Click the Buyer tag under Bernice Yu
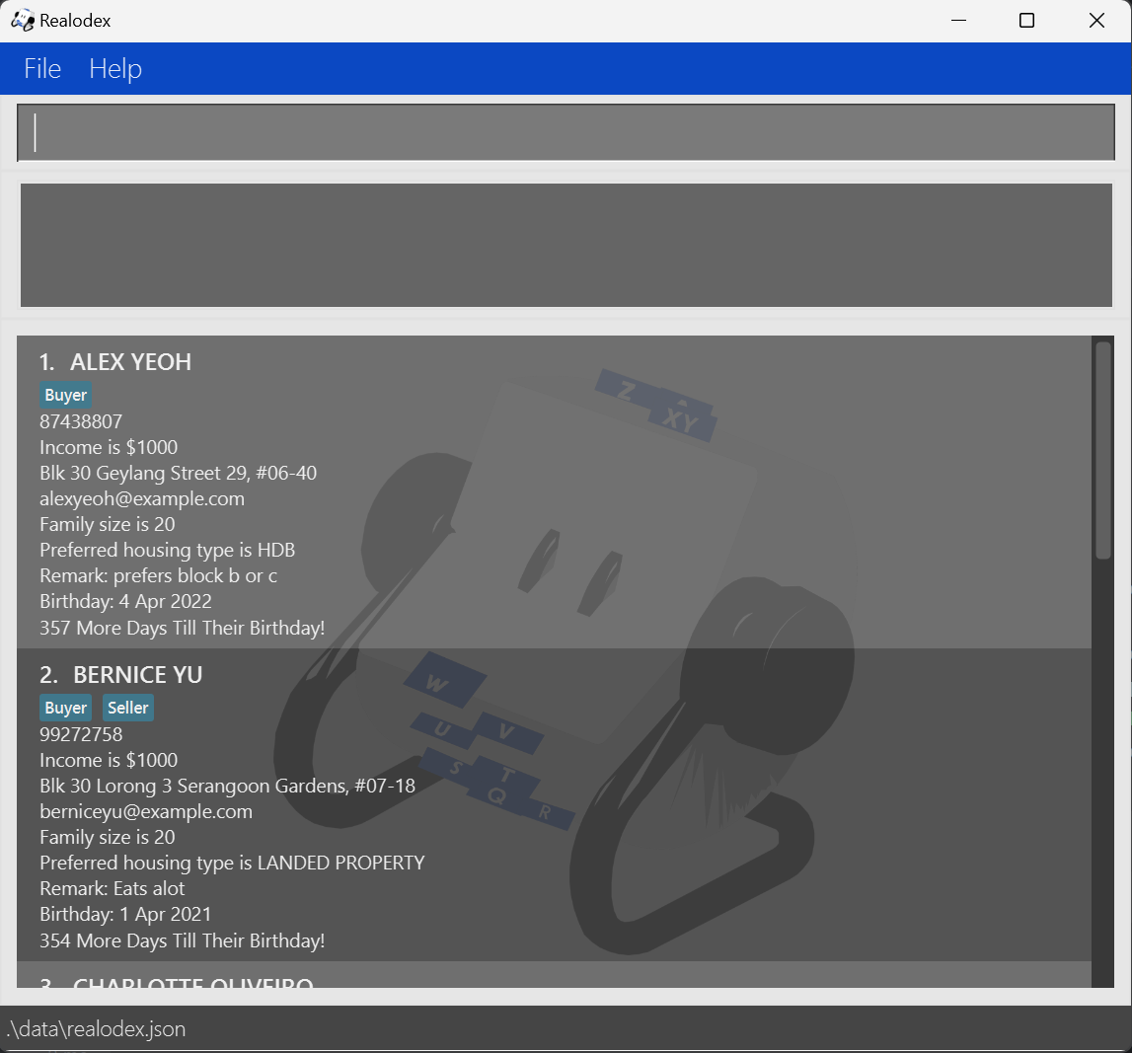Screen dimensions: 1132x1053 pyautogui.click(x=66, y=709)
